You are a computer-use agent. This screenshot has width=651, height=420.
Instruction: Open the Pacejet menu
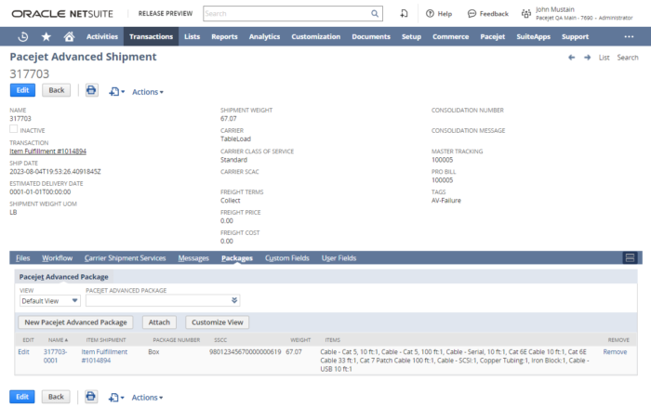[x=492, y=36]
